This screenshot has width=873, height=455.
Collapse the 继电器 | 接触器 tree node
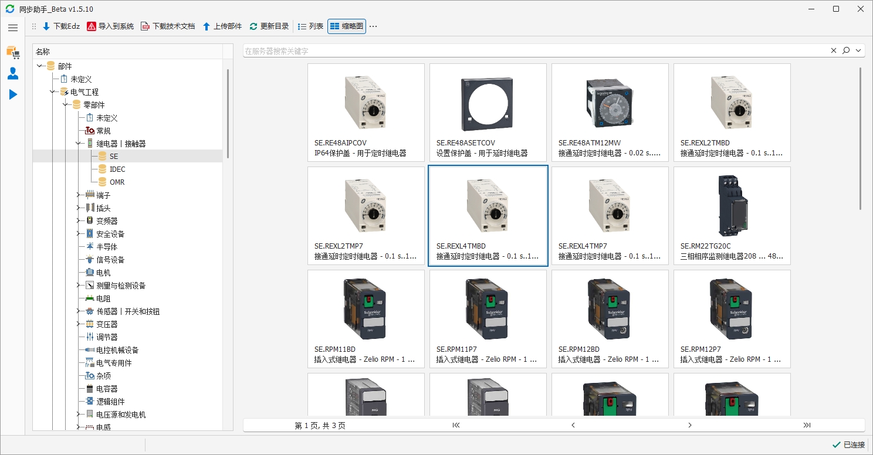click(x=78, y=144)
